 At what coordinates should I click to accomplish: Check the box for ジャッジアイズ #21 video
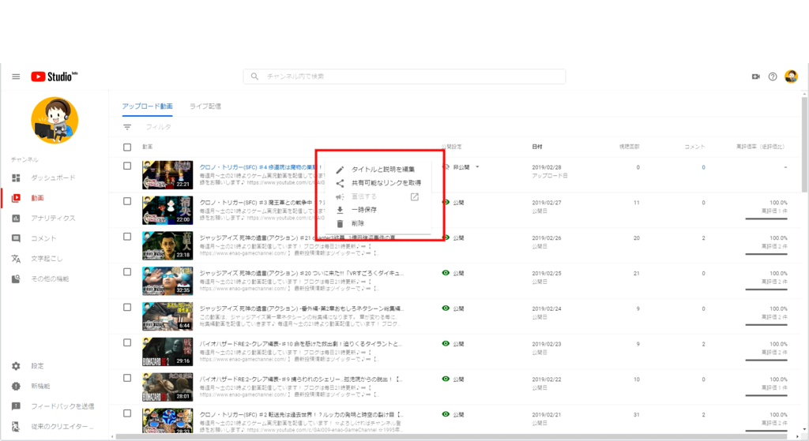(x=127, y=237)
